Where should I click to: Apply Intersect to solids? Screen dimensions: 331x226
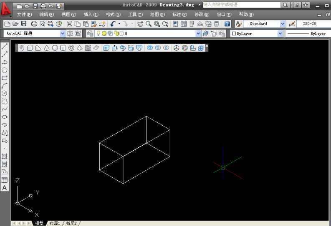[x=166, y=48]
